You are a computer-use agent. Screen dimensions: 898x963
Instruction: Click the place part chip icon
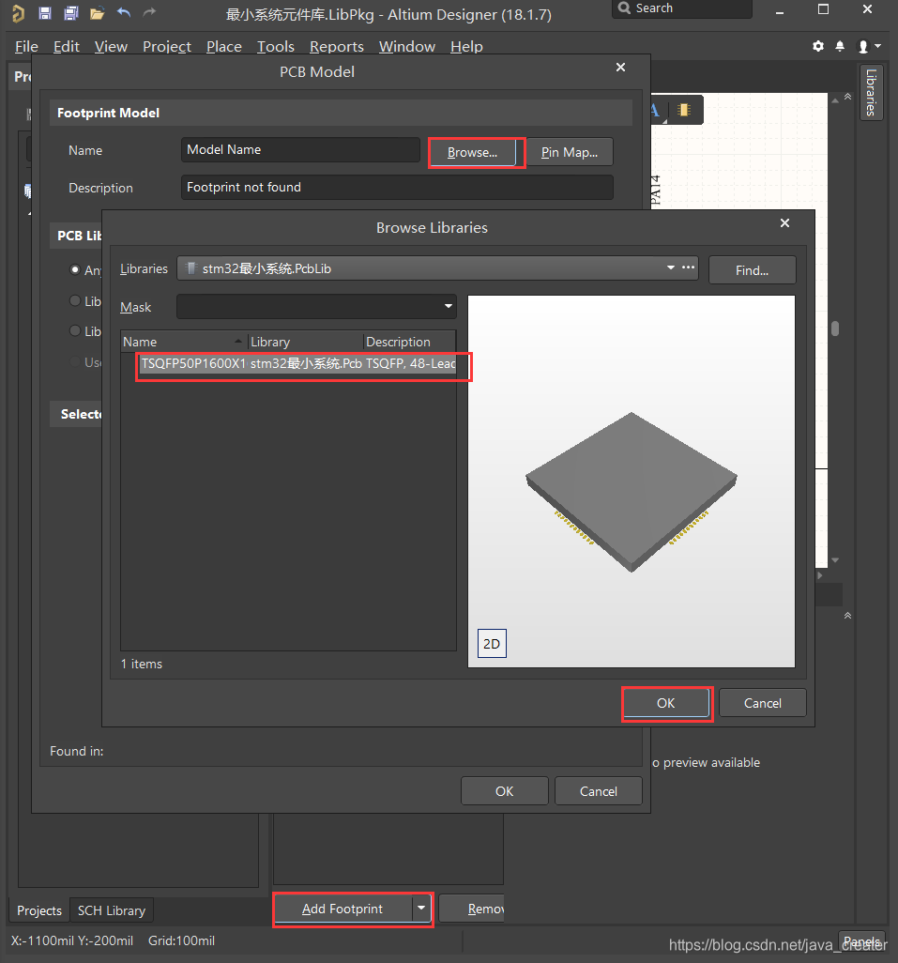tap(684, 110)
